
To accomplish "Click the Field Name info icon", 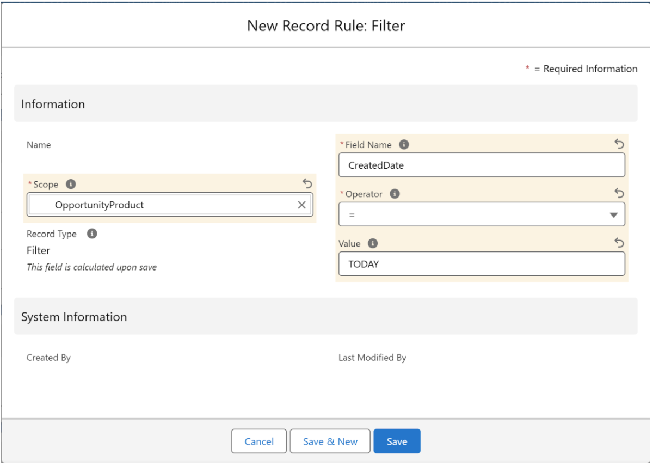I will (404, 145).
